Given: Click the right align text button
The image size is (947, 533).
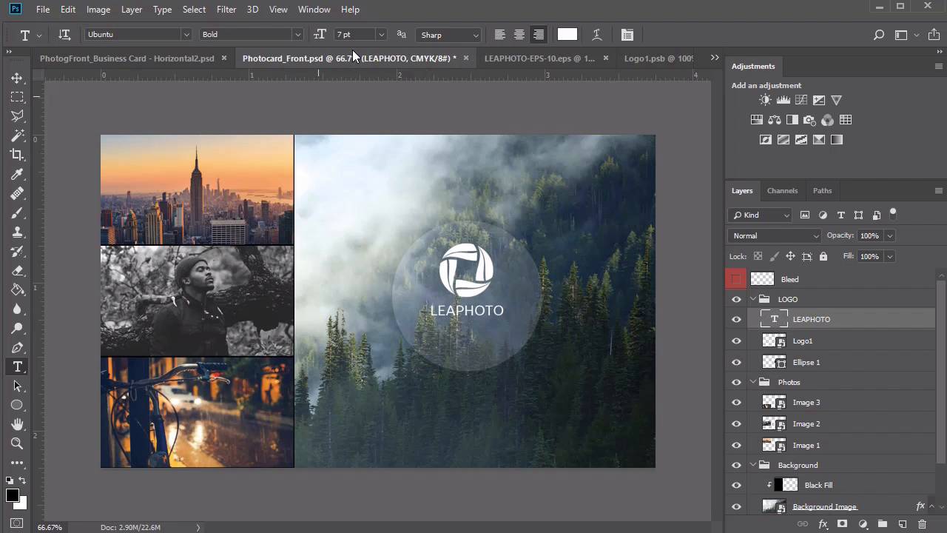Looking at the screenshot, I should (x=539, y=34).
